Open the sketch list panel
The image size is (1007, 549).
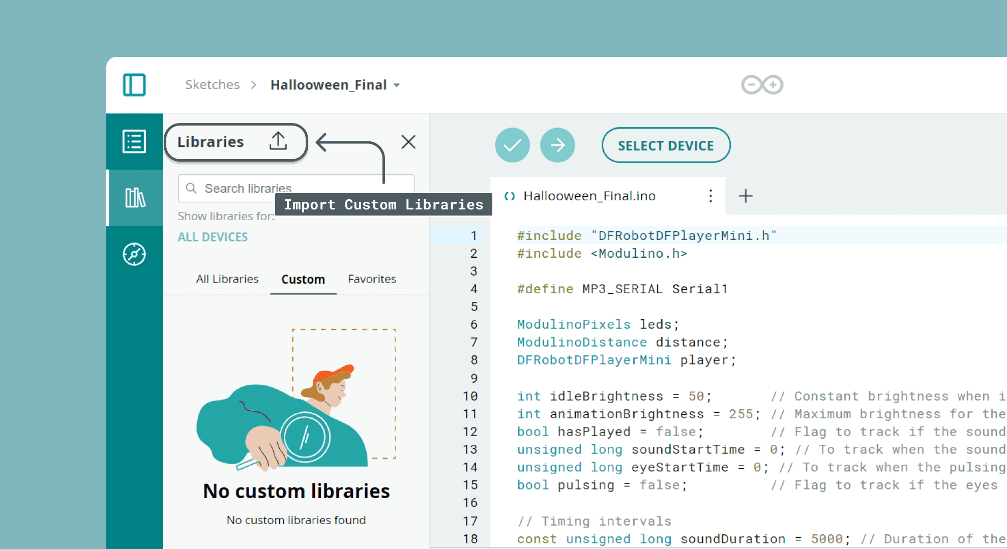click(134, 141)
